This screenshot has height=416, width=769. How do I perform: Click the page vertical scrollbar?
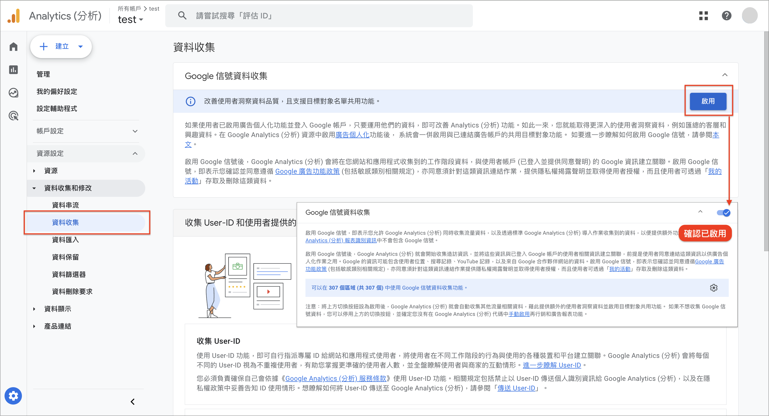click(x=766, y=141)
